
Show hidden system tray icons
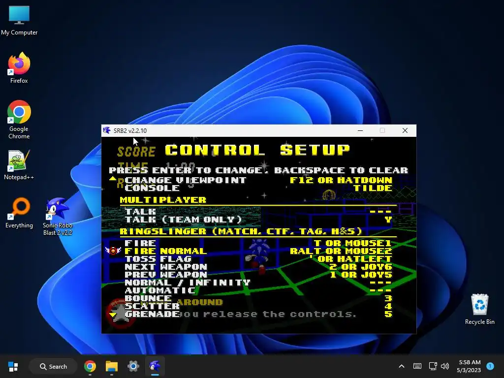(402, 366)
